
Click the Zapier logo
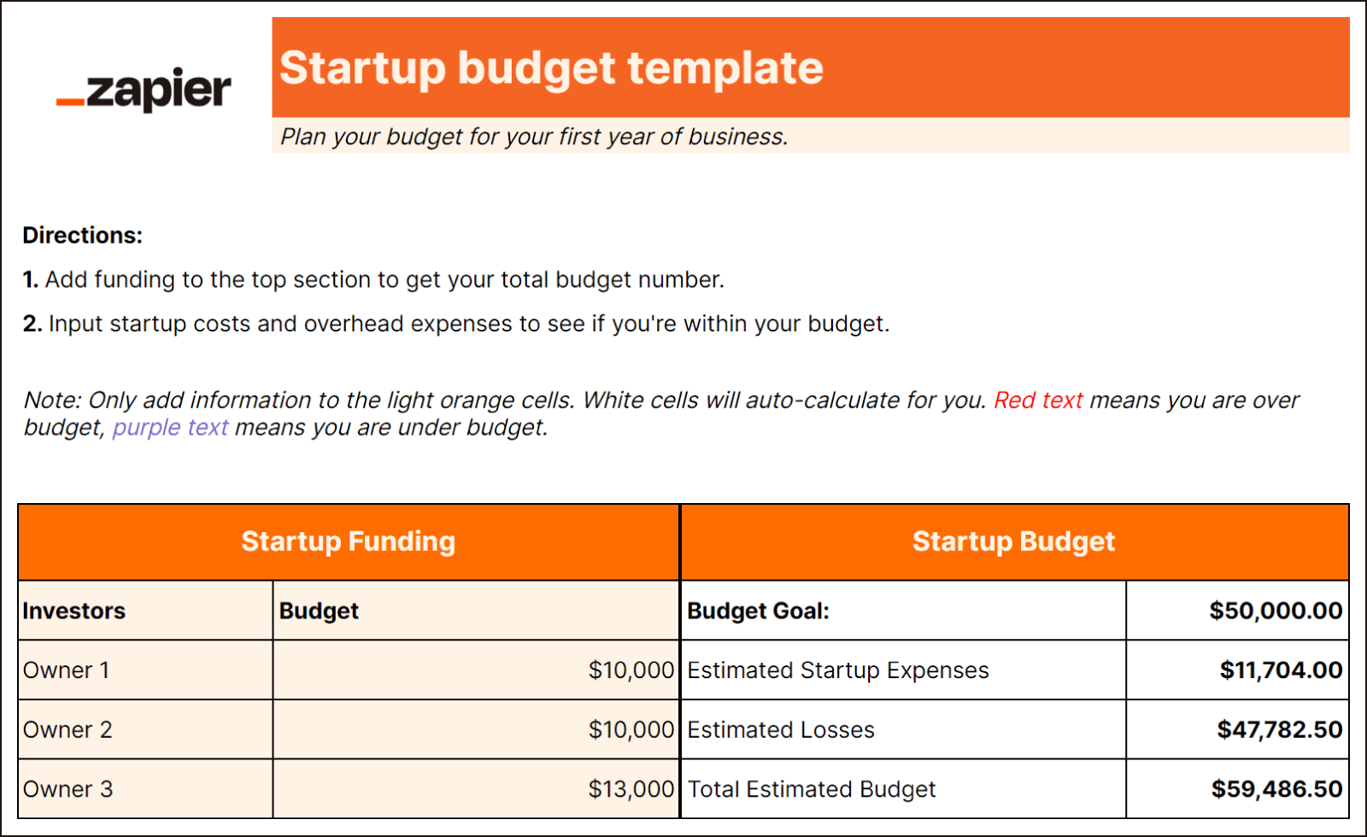[144, 90]
